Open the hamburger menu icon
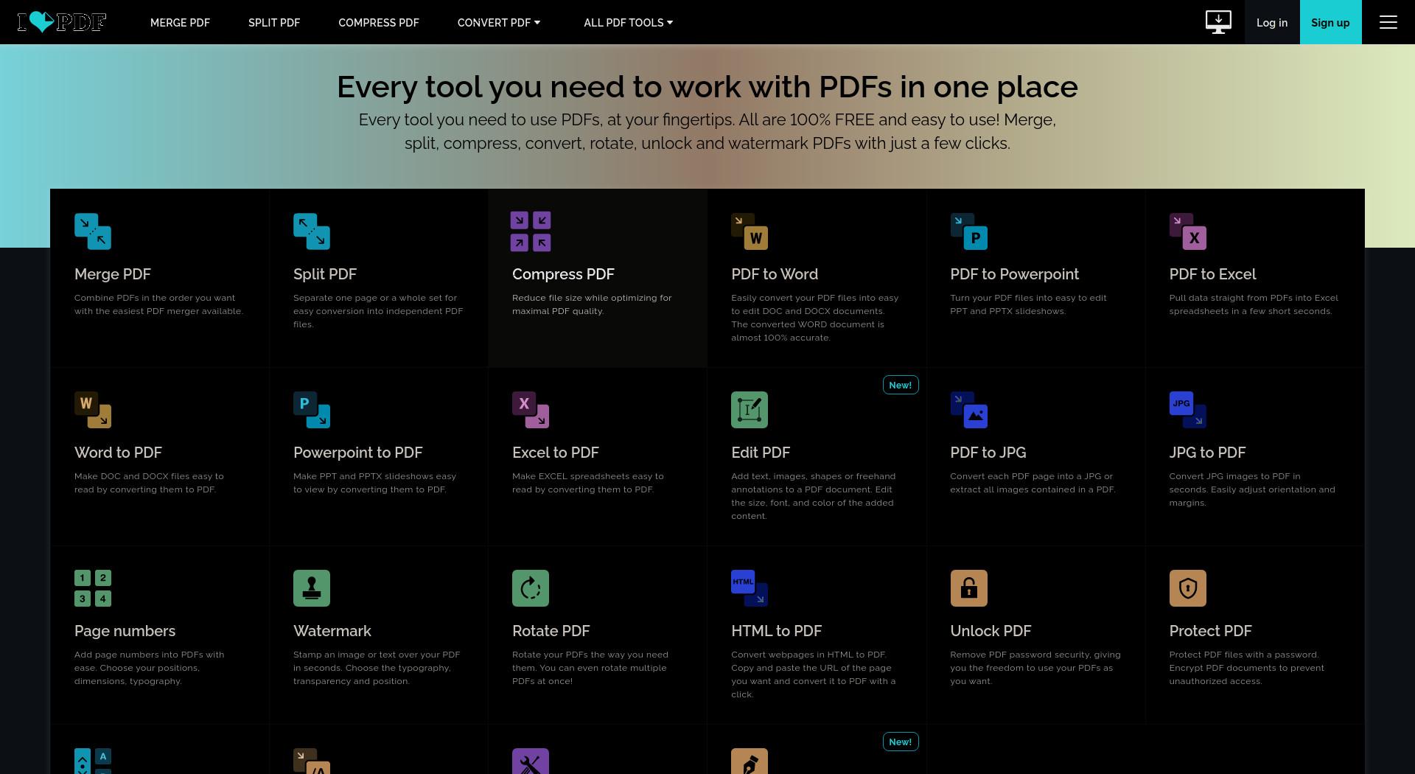The height and width of the screenshot is (774, 1415). pyautogui.click(x=1388, y=22)
